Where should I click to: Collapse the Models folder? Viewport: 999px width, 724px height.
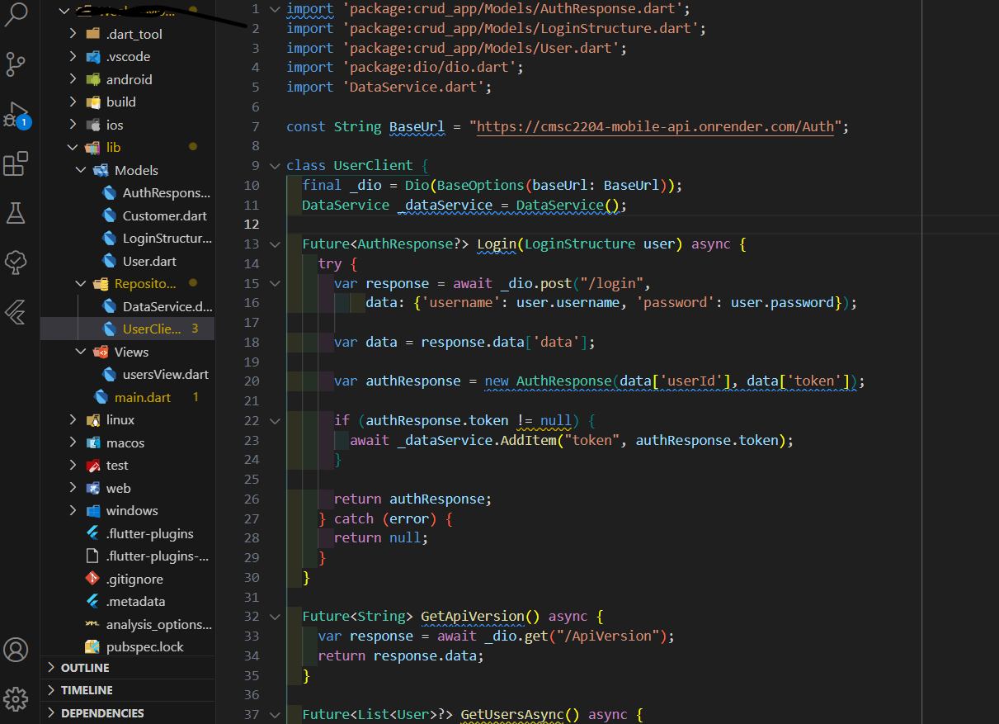81,170
